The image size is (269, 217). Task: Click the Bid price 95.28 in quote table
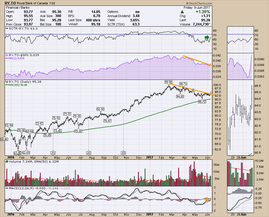pos(57,20)
